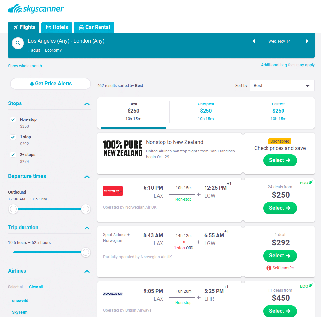Switch to the Hotels tab
The height and width of the screenshot is (317, 321).
coord(57,27)
